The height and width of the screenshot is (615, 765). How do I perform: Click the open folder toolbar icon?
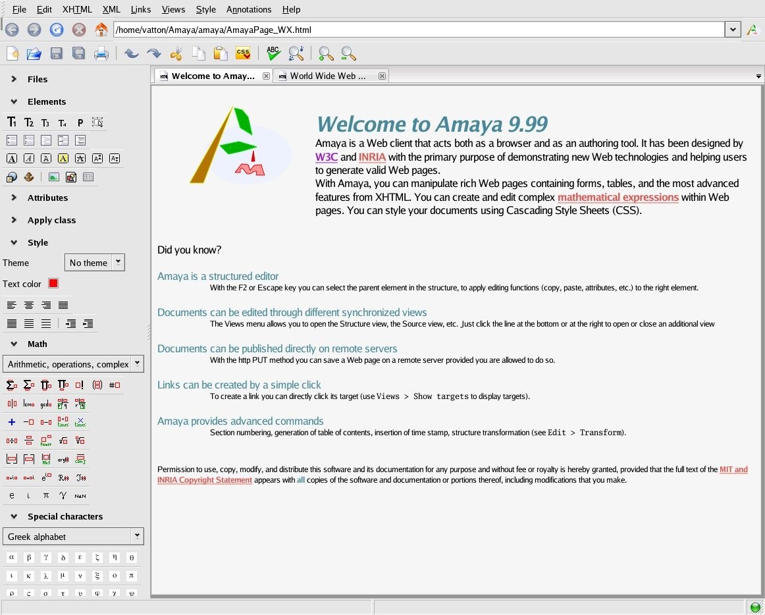click(x=34, y=53)
